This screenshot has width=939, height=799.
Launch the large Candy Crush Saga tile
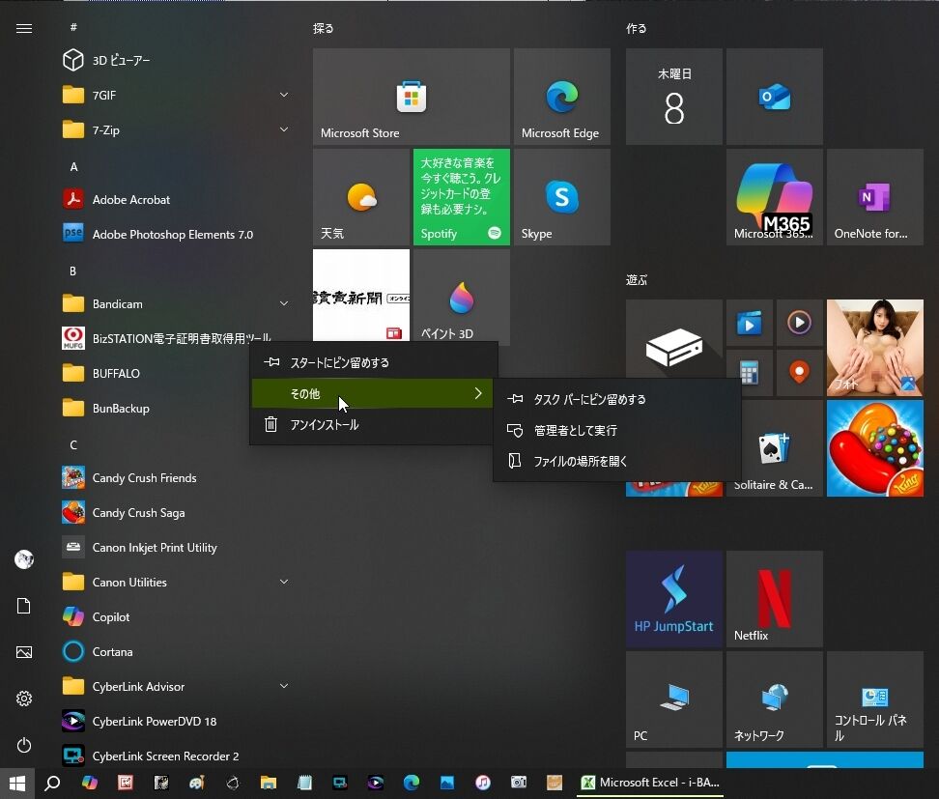pyautogui.click(x=875, y=448)
